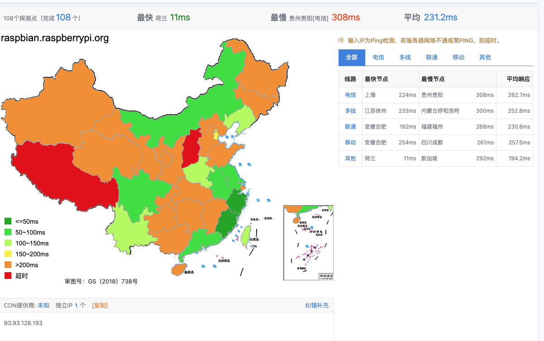Click the 多线 line link in table
Screen dimensions: 544x341
[350, 111]
